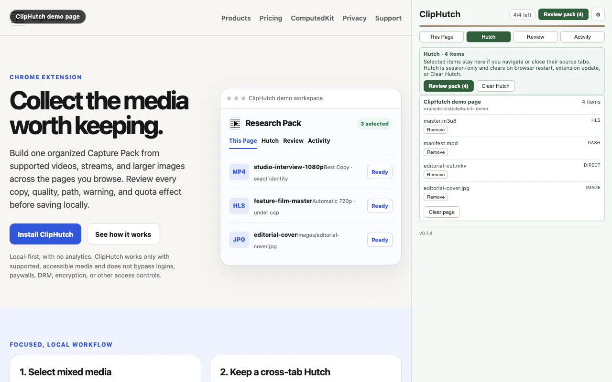Click the Research Pack film icon

click(x=235, y=124)
